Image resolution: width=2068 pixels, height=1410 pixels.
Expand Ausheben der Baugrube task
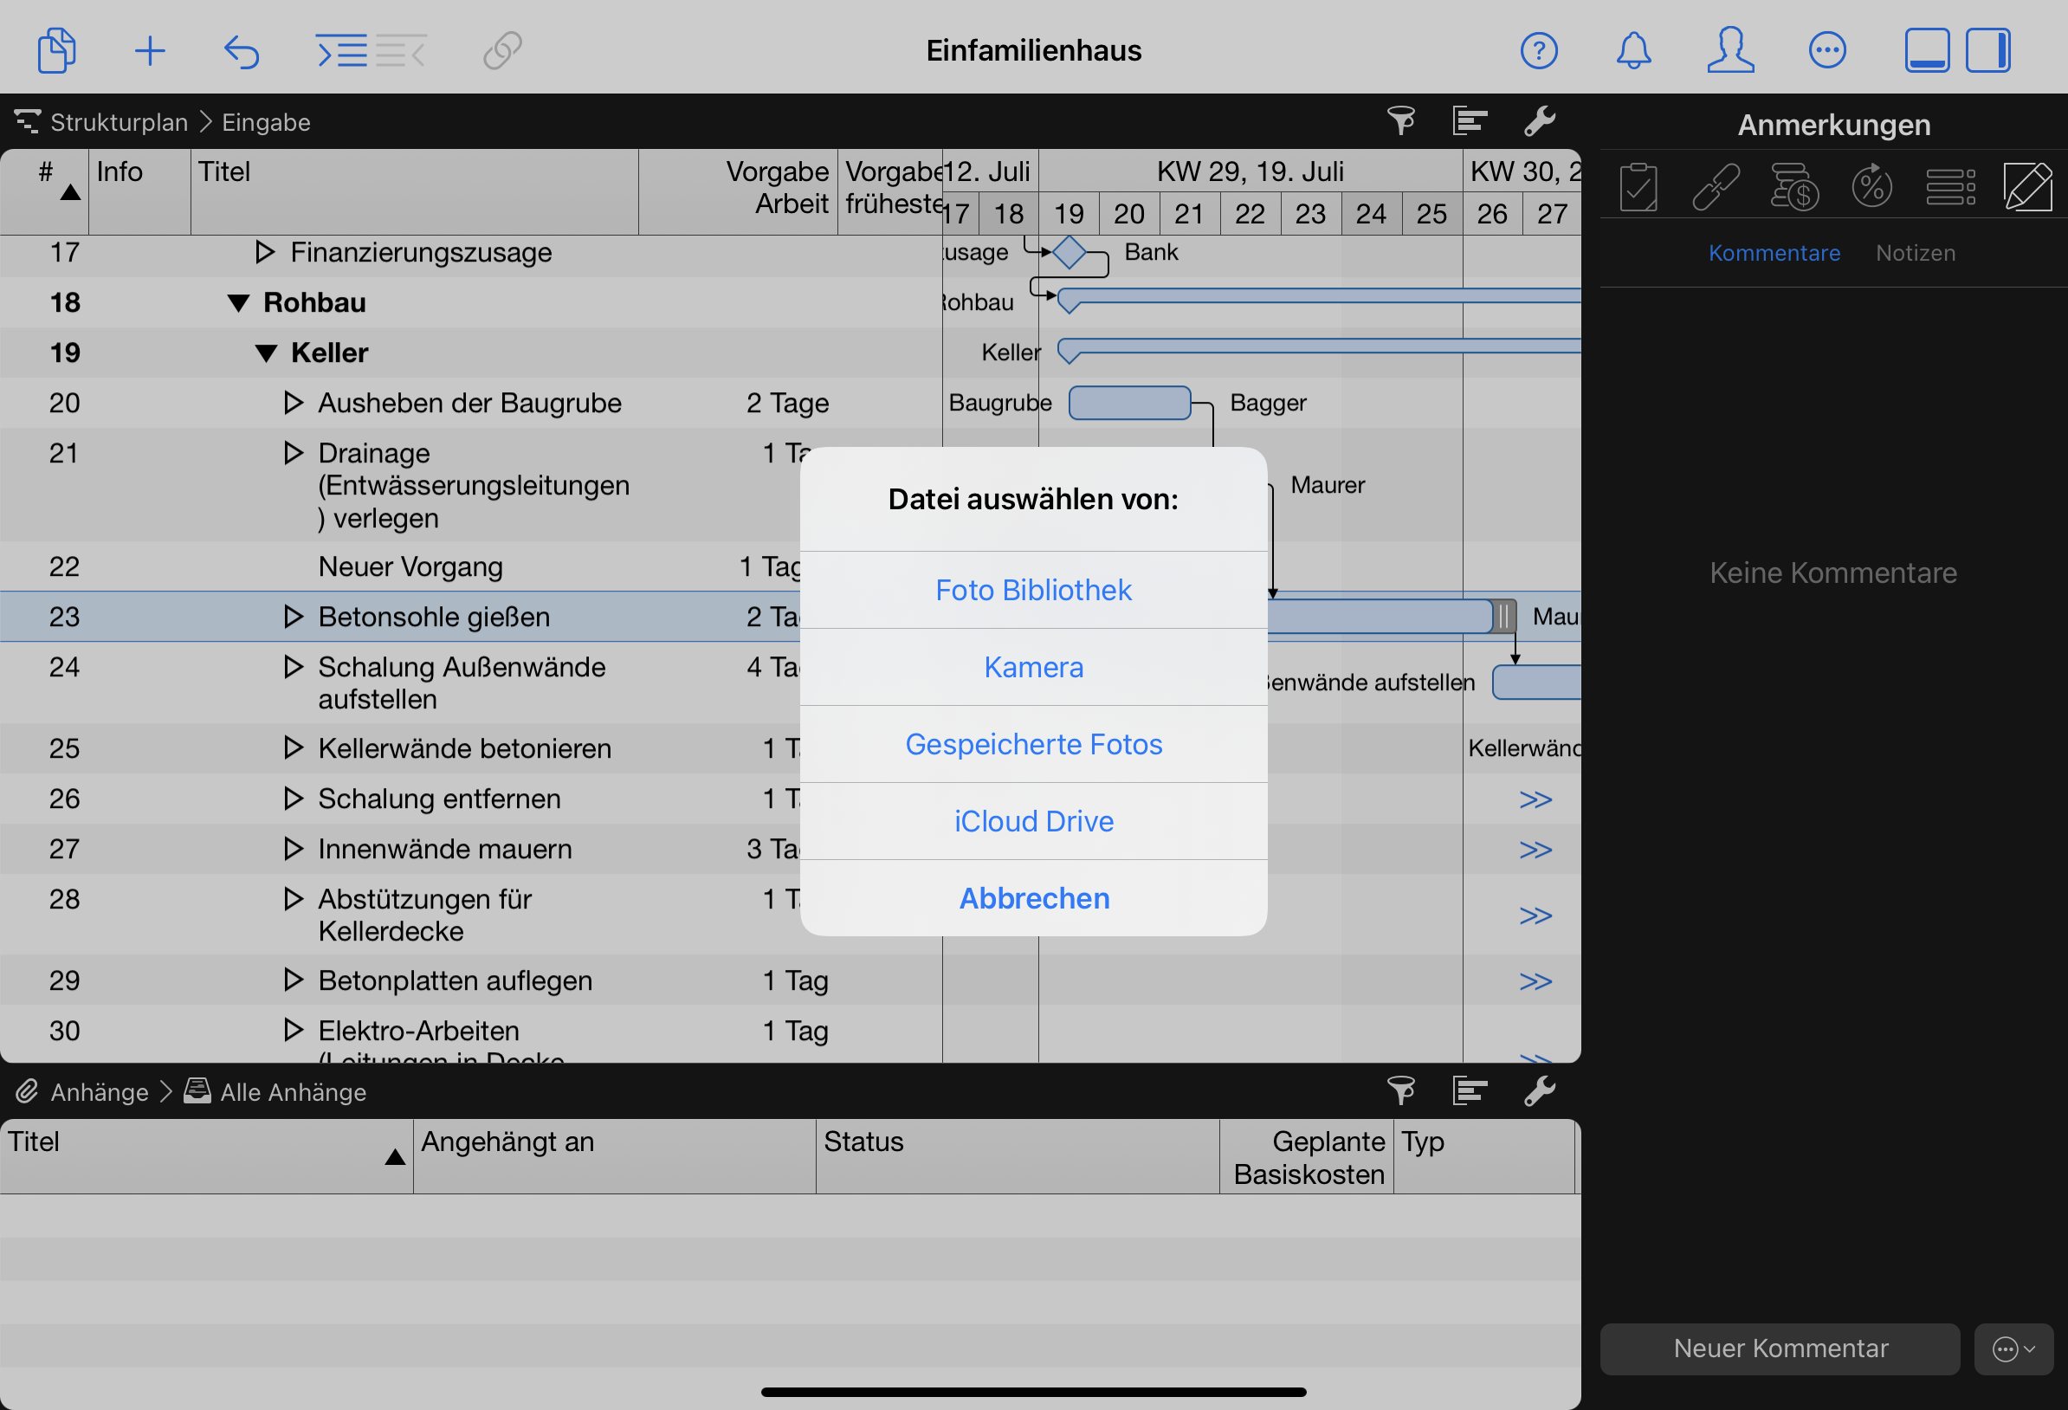[293, 404]
